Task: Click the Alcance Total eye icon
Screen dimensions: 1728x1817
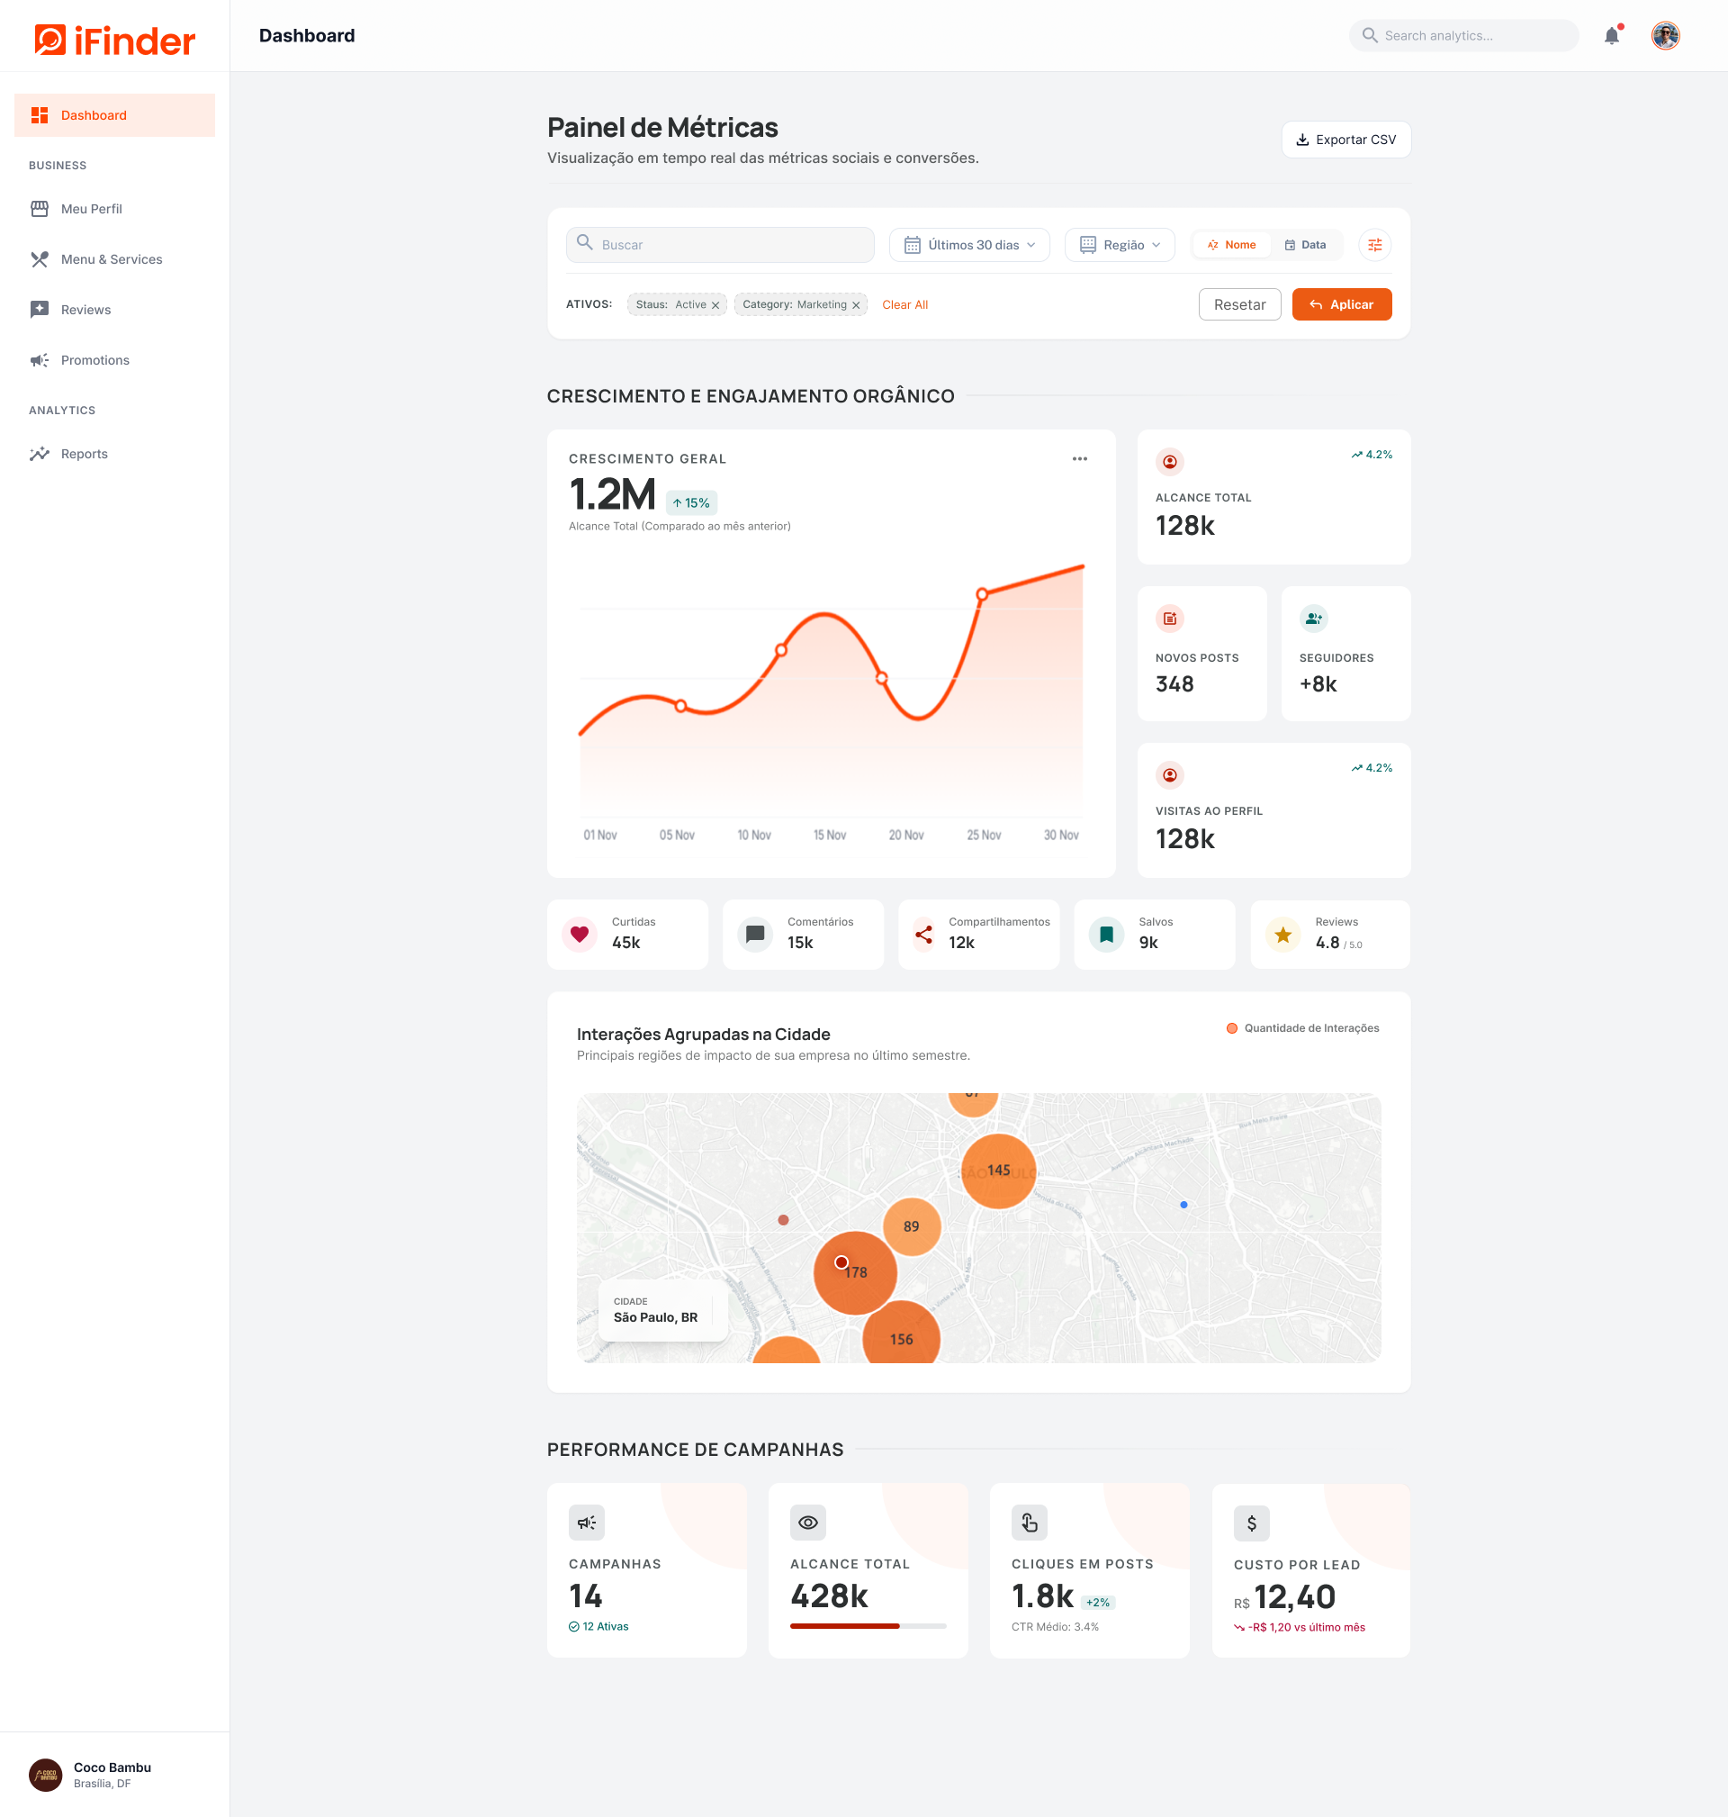Action: tap(808, 1523)
